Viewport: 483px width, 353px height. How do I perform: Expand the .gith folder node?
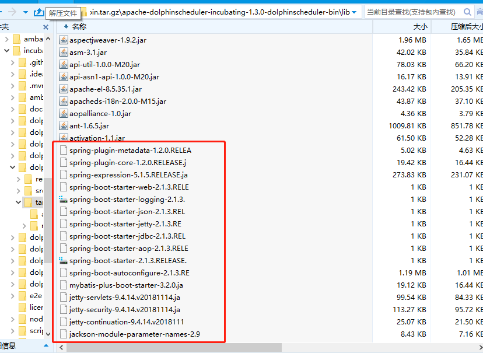pos(13,62)
